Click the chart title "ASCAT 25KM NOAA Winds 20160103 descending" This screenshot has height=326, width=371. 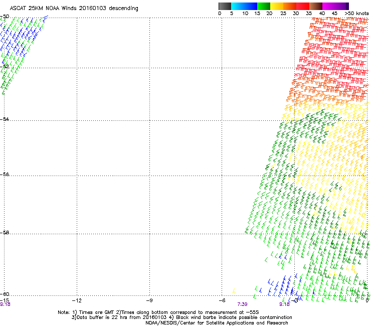pos(74,8)
